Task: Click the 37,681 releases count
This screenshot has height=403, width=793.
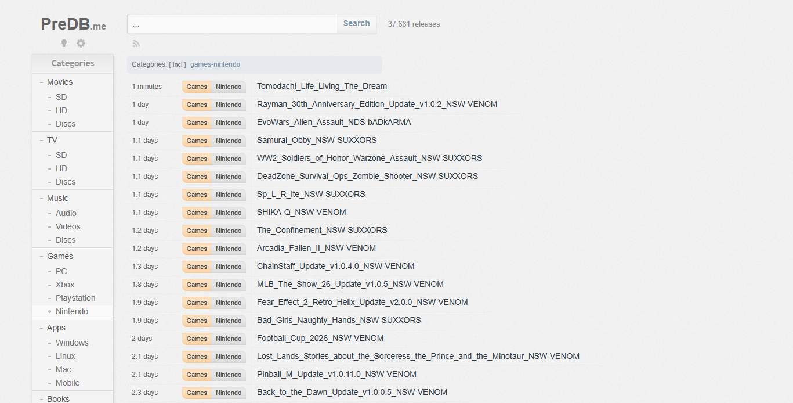Action: point(414,24)
